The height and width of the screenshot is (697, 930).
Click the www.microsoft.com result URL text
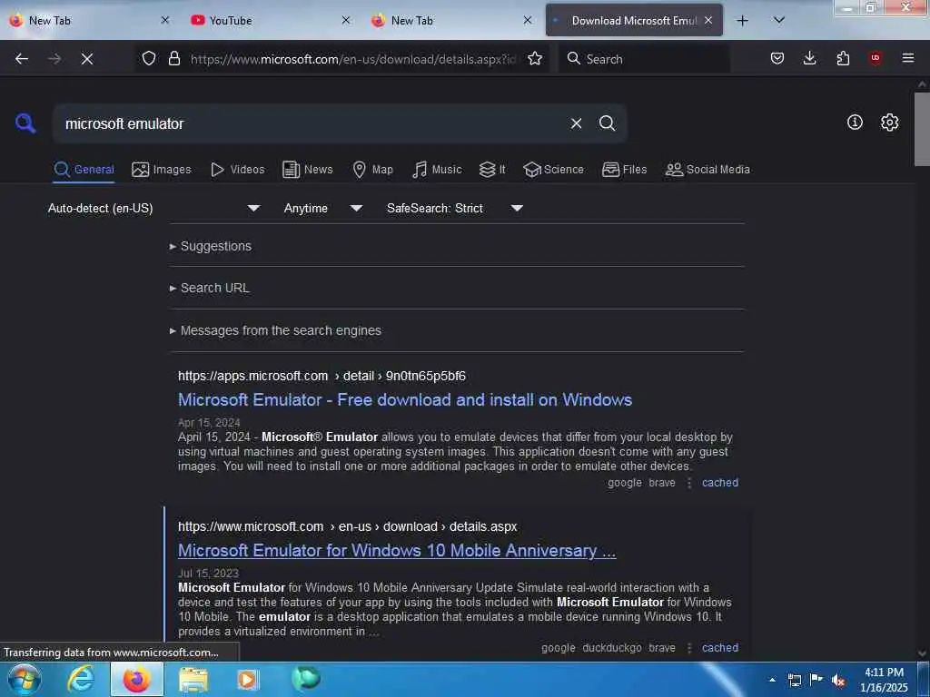click(347, 526)
